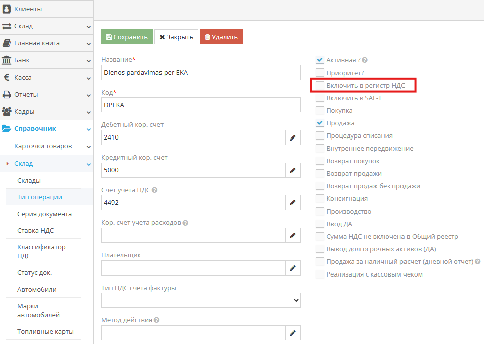Click help icon next to Активная

[x=365, y=60]
